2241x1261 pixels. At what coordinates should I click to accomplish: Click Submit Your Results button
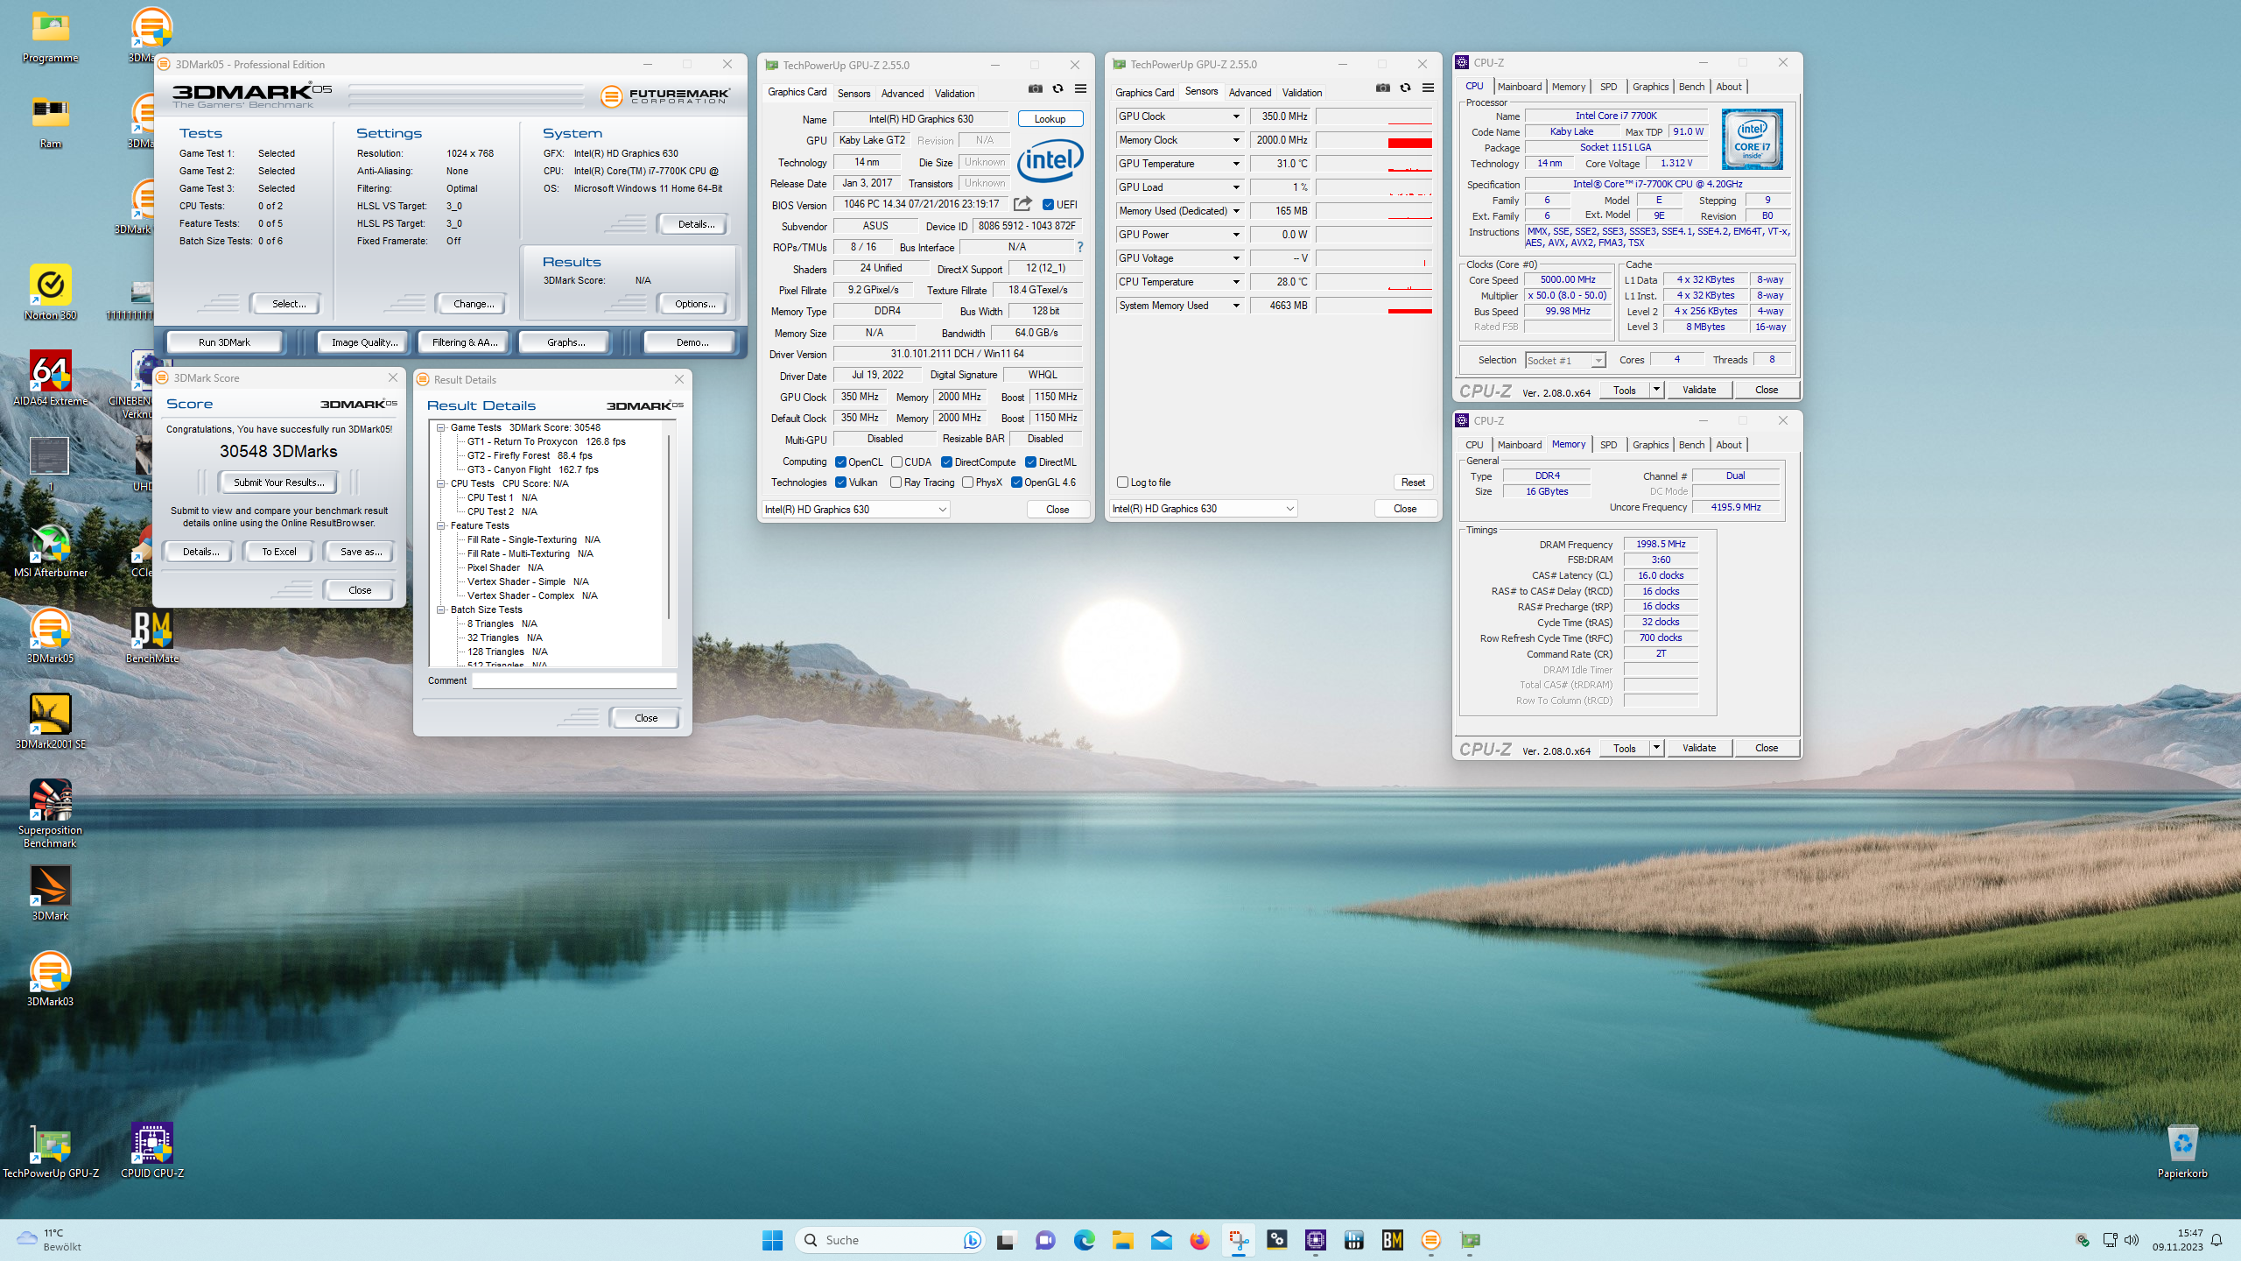click(x=278, y=483)
